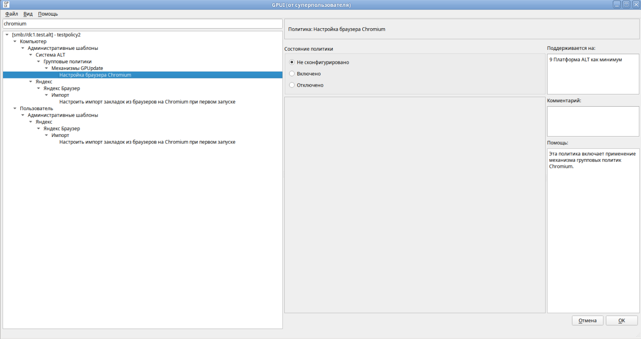Screen dimensions: 641x339
Task: Select the Механизмы GPUpdate tree label
Action: click(77, 68)
